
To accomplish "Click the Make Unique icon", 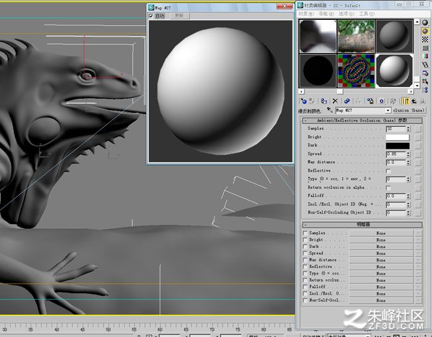I will tap(358, 101).
